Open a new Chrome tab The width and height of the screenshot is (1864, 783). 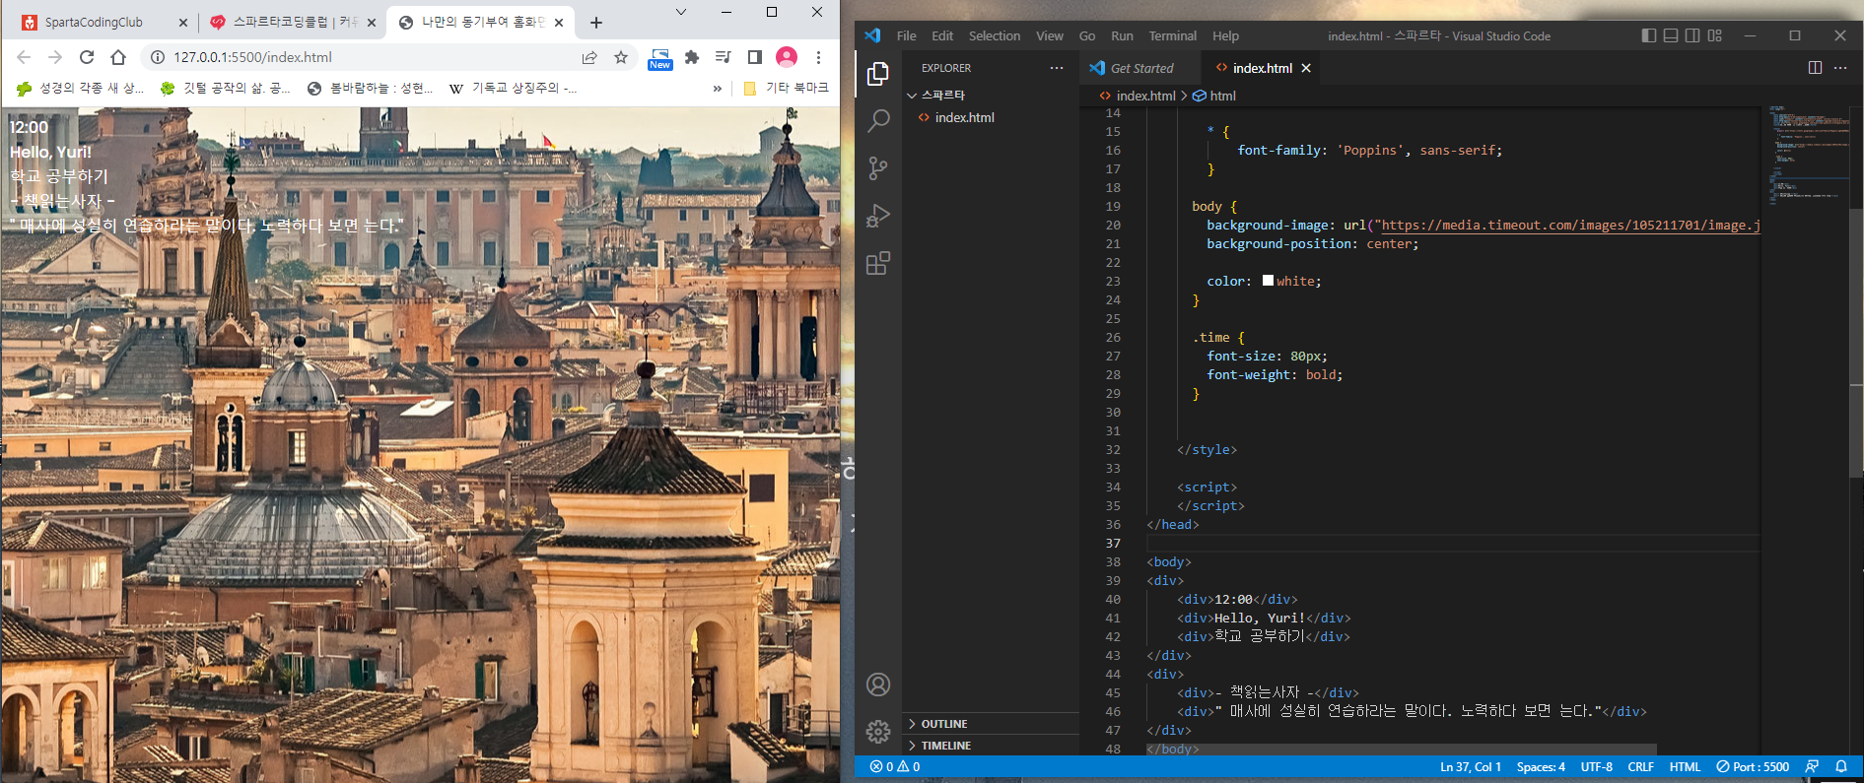[x=596, y=22]
